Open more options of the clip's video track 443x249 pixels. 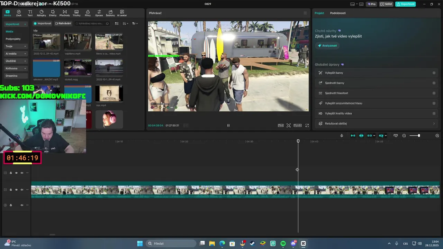27,190
